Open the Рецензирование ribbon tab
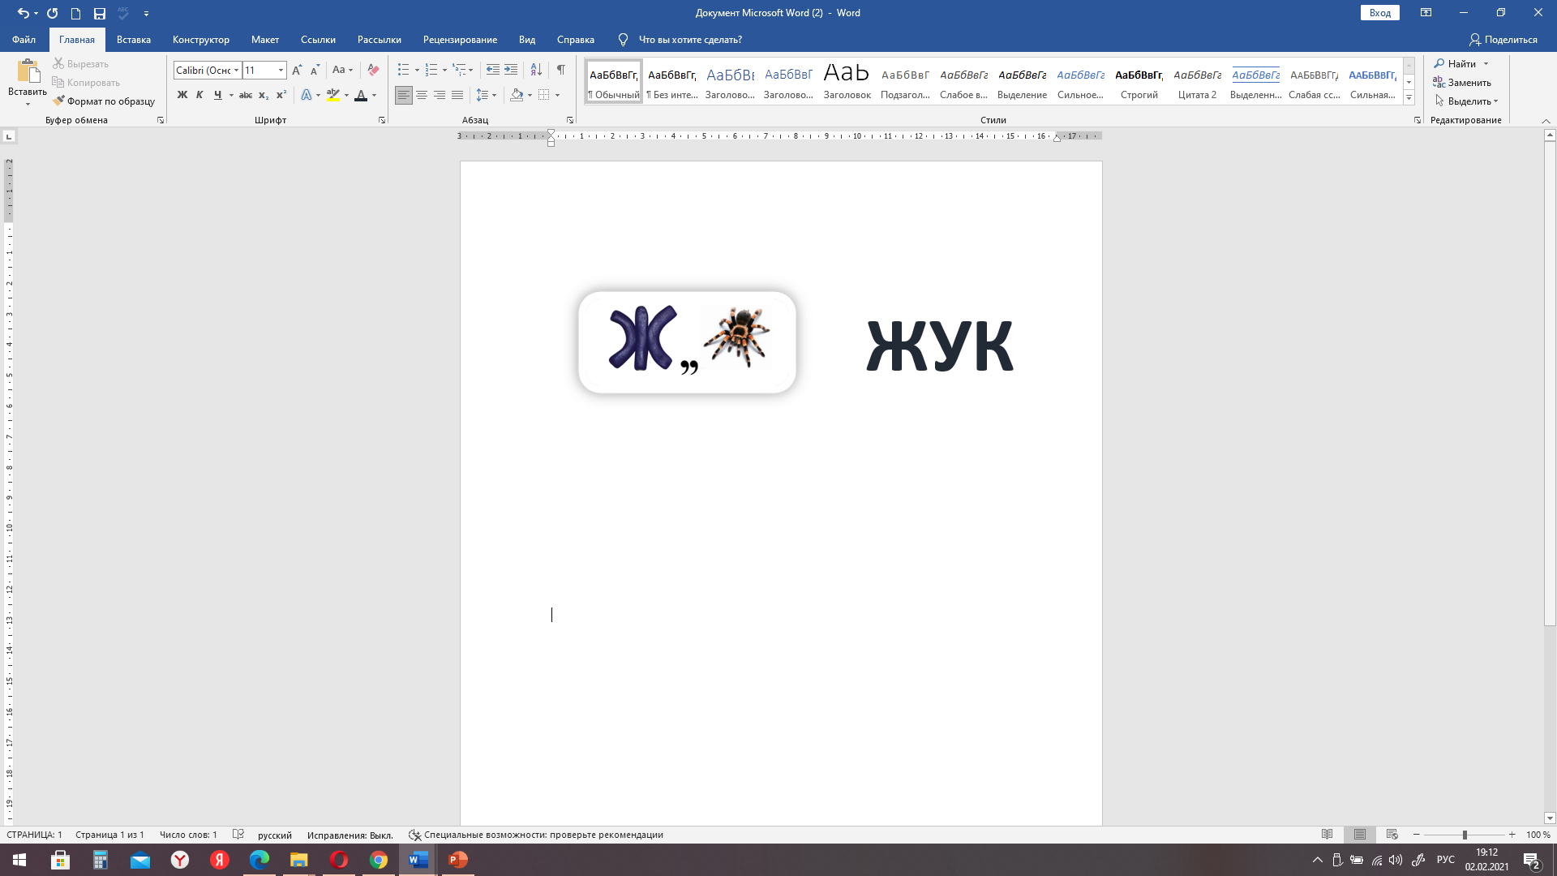The image size is (1557, 876). tap(460, 40)
